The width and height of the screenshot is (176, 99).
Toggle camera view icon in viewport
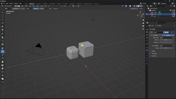[143, 26]
